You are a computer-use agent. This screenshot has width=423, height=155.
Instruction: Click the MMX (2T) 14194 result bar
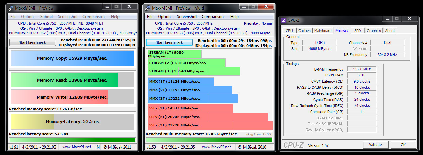pos(190,90)
